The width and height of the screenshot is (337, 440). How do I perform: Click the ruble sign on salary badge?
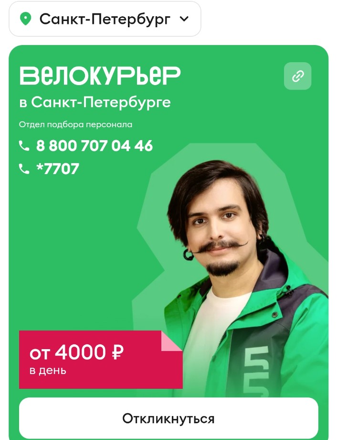pos(117,352)
